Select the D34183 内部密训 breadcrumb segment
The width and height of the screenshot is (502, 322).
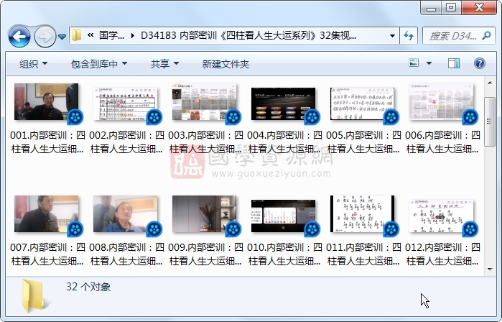(x=248, y=35)
